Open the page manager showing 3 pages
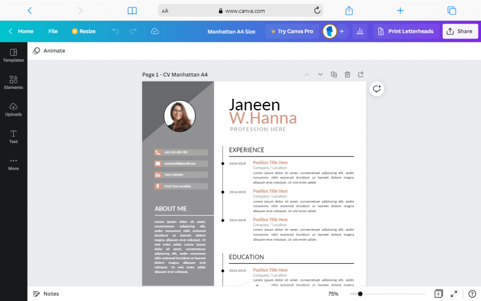Viewport: 481px width, 301px height. [438, 293]
